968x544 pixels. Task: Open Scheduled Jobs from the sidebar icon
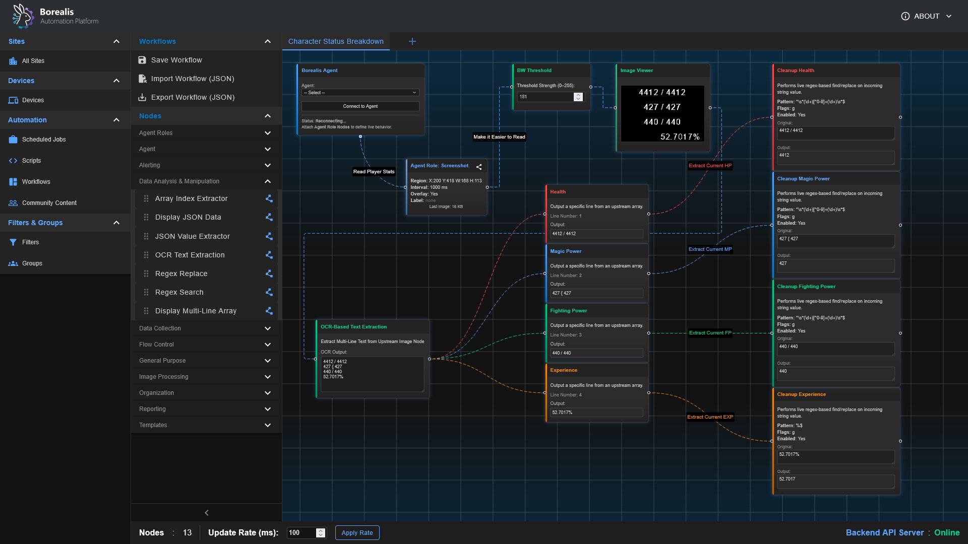12,140
